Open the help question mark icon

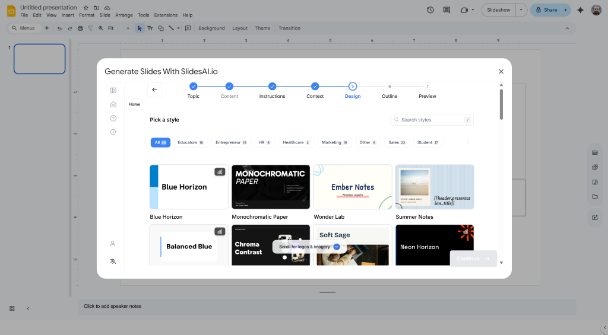113,118
